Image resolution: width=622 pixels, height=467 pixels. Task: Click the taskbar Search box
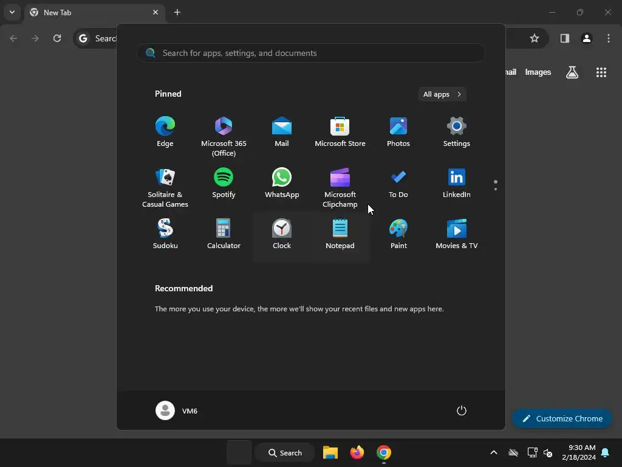pyautogui.click(x=285, y=452)
